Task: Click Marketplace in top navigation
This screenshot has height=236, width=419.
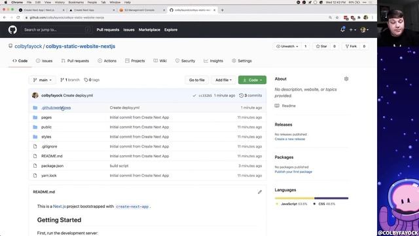Action: (x=149, y=29)
